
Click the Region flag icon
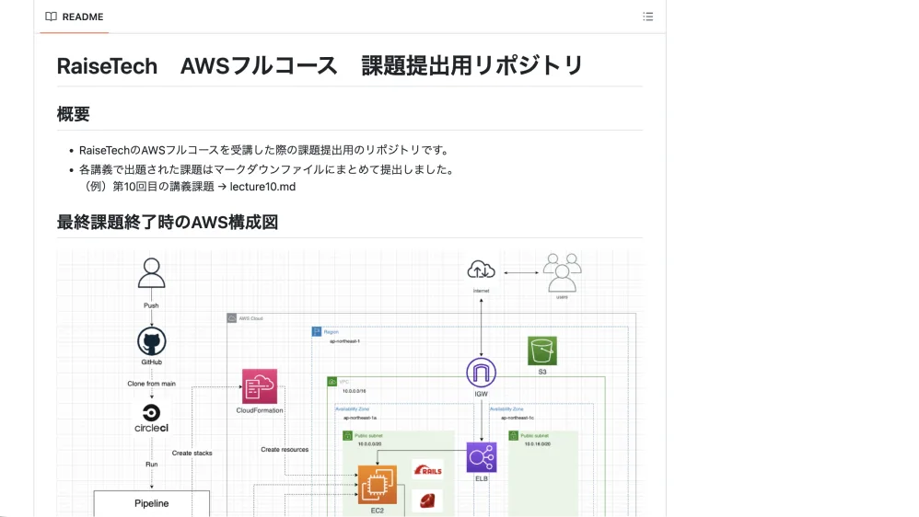click(317, 332)
